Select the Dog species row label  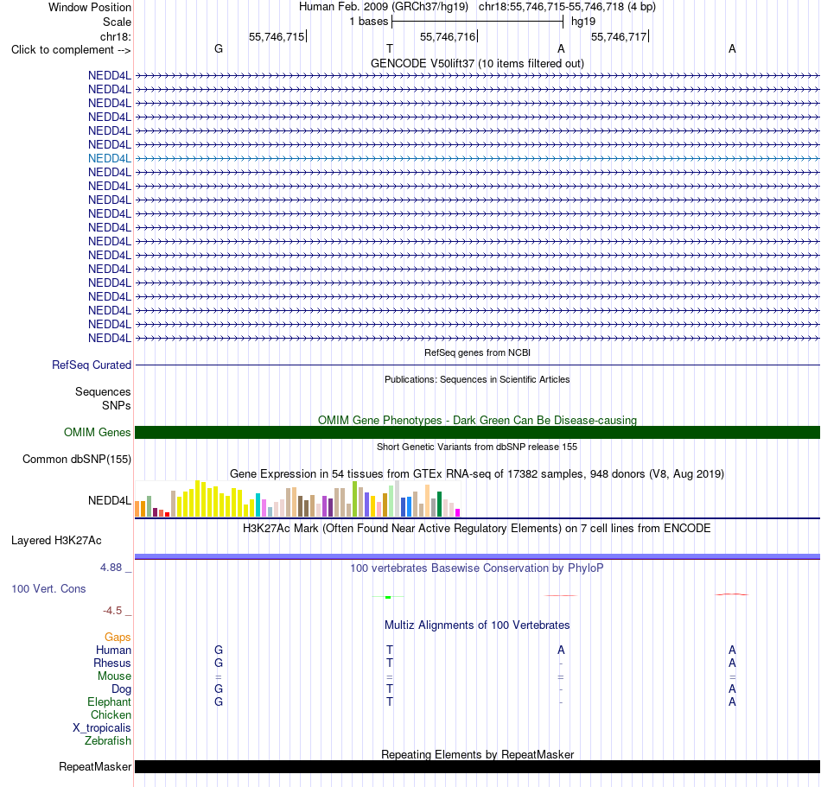(121, 689)
